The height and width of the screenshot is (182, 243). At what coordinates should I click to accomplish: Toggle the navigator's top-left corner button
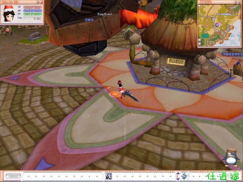tap(200, 6)
